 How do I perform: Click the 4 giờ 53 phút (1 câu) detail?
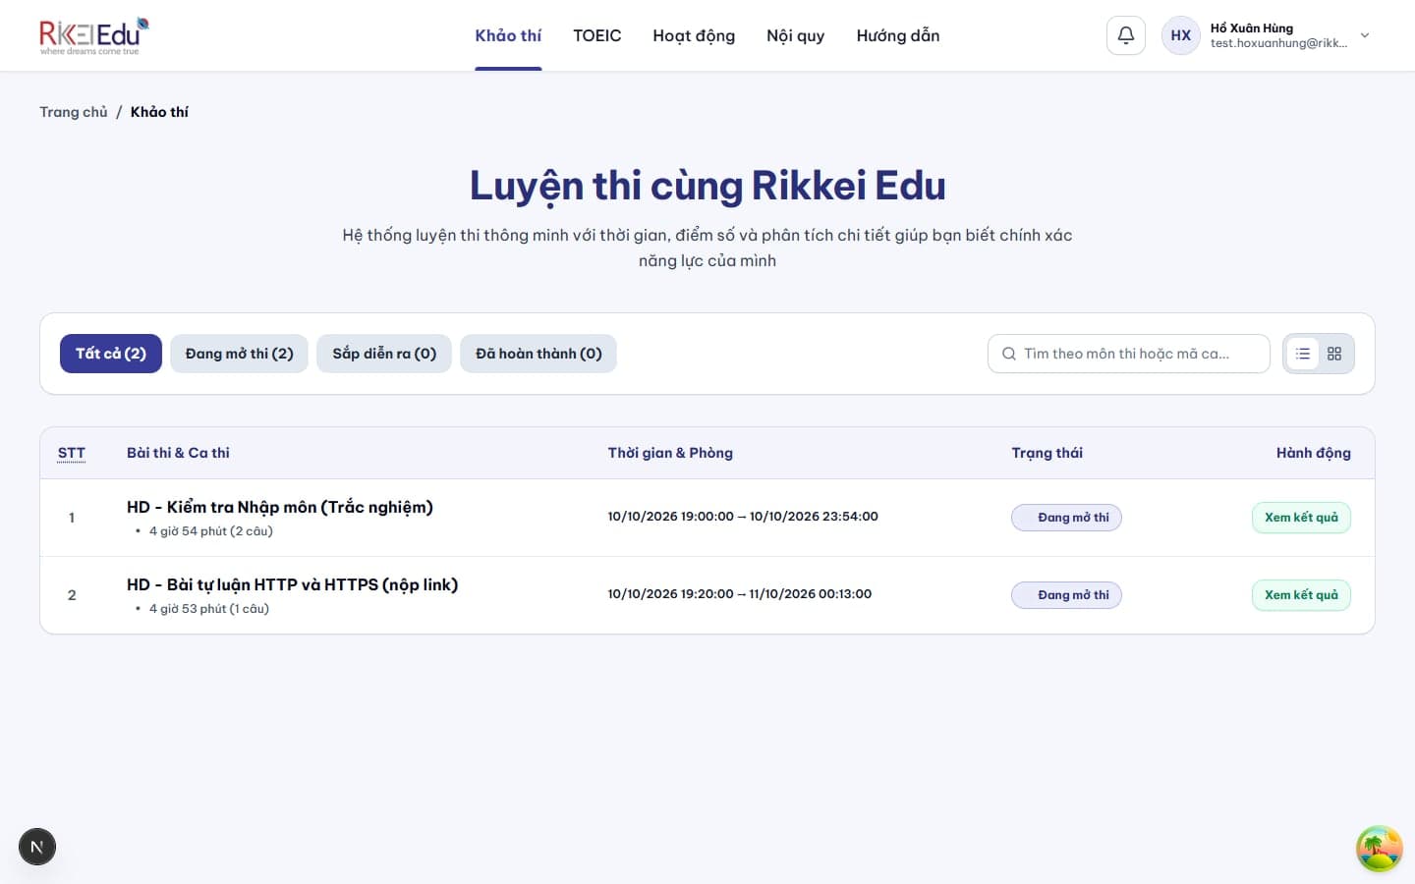tap(209, 609)
